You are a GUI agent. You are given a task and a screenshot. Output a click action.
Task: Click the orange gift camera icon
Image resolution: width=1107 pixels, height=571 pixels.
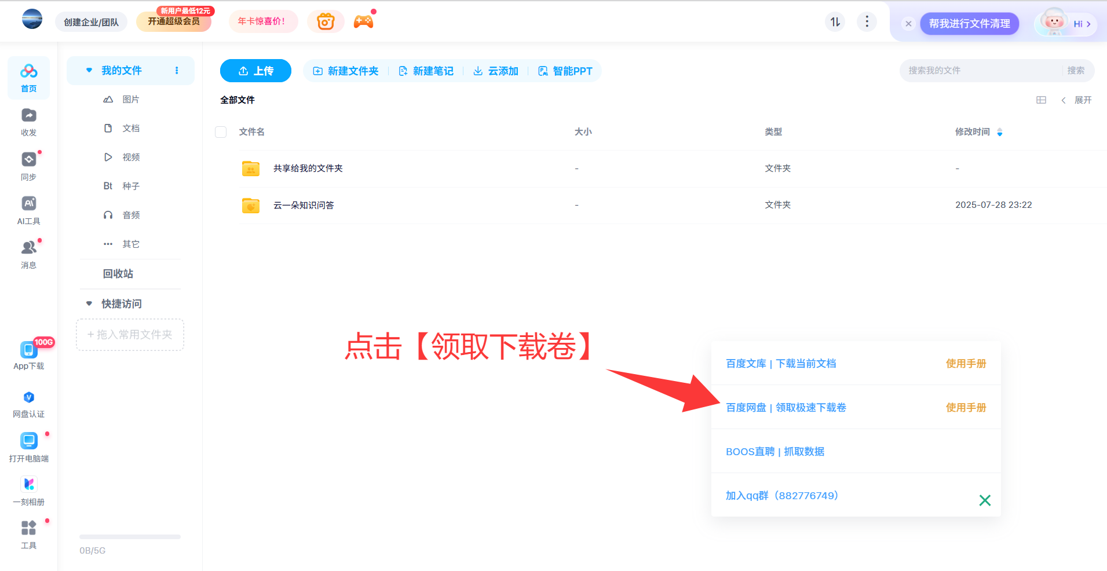coord(326,22)
